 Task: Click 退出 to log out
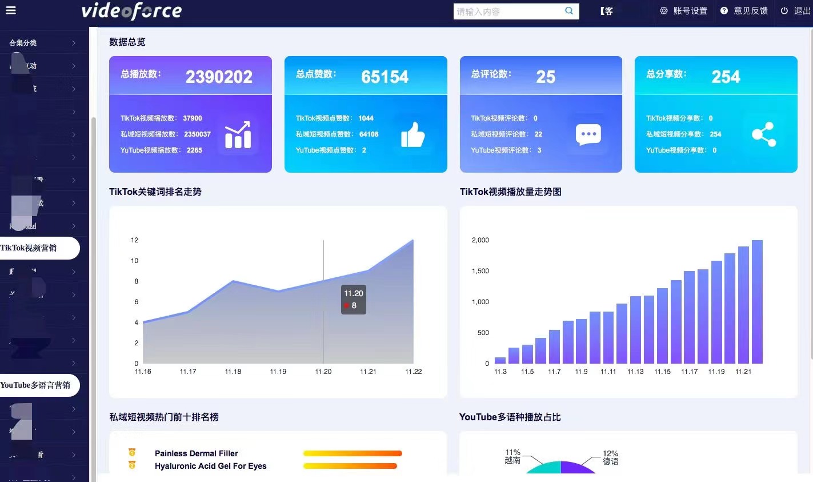click(802, 11)
